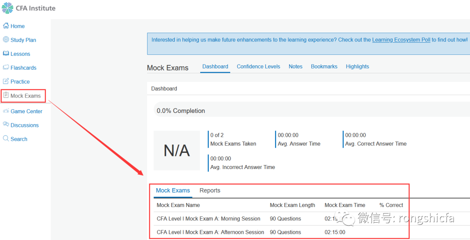Open Mock Exam A: Afternoon Session
The height and width of the screenshot is (240, 470).
(211, 232)
